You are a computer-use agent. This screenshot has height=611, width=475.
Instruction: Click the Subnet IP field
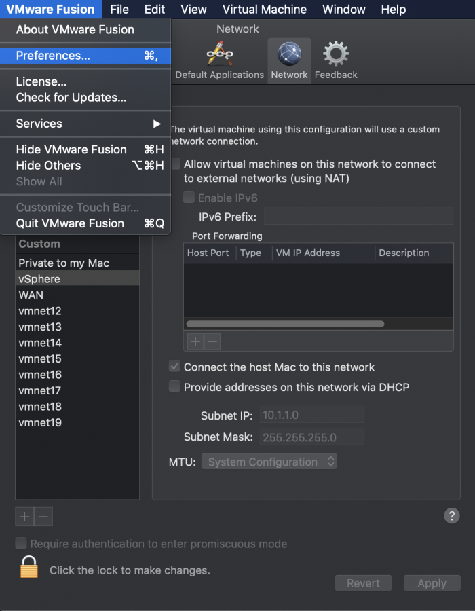tap(311, 415)
